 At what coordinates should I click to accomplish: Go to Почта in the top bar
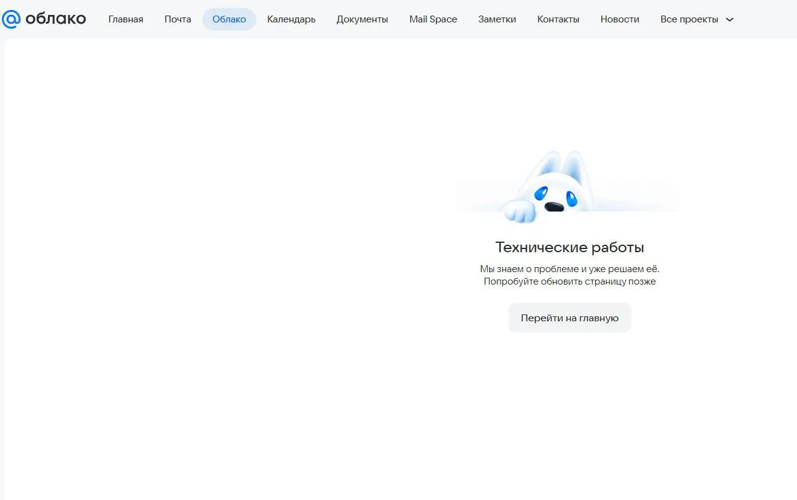pyautogui.click(x=178, y=19)
